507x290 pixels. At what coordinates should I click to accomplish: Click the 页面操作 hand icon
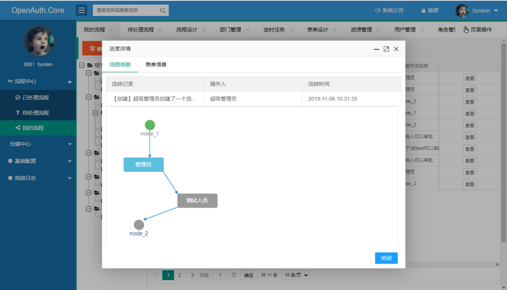(x=466, y=30)
